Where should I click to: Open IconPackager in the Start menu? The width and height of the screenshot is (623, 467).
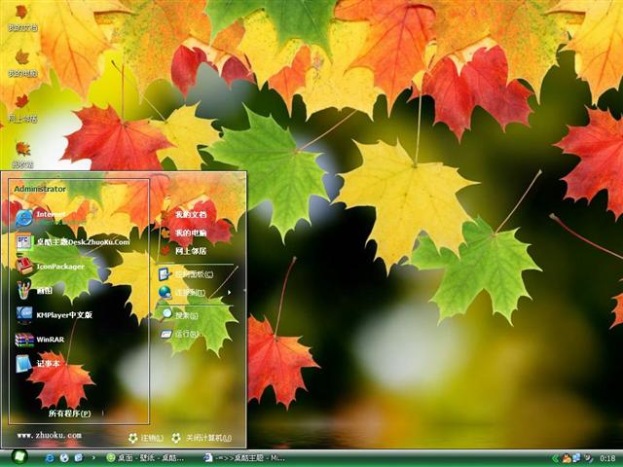tap(50, 266)
